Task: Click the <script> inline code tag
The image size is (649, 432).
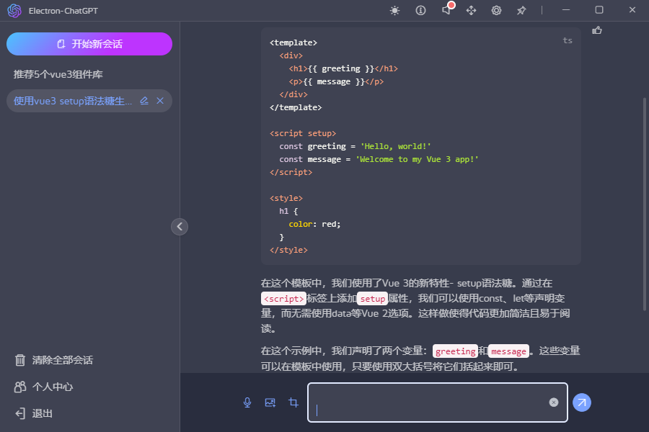Action: (x=283, y=299)
